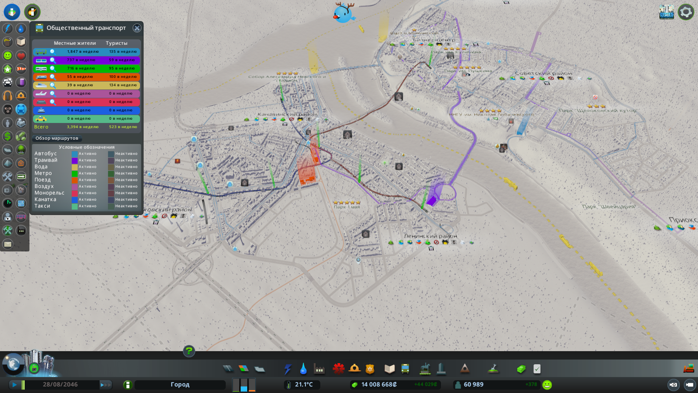Click the Обзор маршрутов button
The height and width of the screenshot is (393, 698).
click(x=57, y=138)
